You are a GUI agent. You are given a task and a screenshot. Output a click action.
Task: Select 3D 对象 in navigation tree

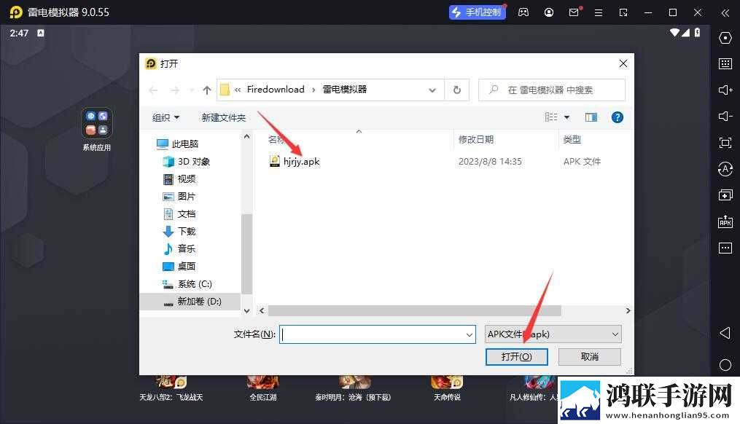[x=186, y=161]
